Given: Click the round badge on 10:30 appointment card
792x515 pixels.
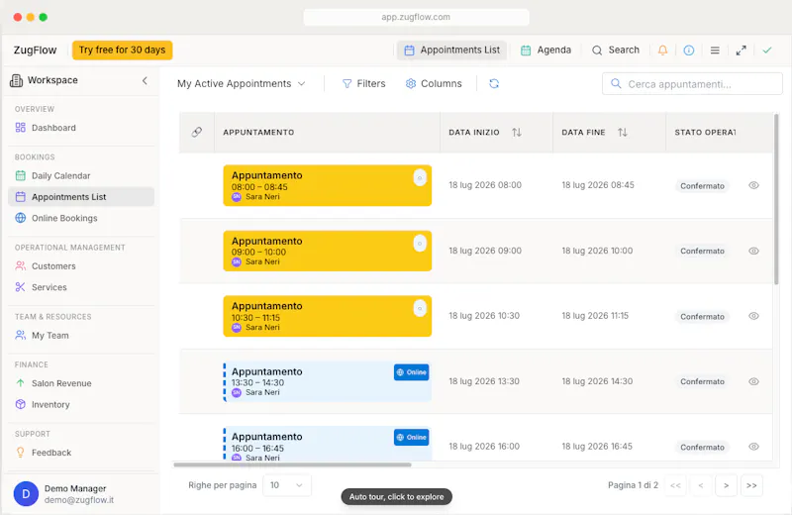Looking at the screenshot, I should point(420,308).
